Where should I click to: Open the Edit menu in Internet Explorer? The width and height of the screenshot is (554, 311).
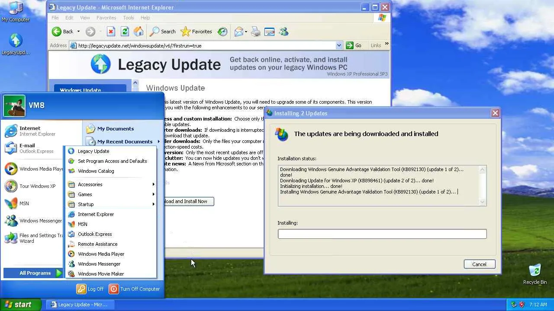click(69, 18)
